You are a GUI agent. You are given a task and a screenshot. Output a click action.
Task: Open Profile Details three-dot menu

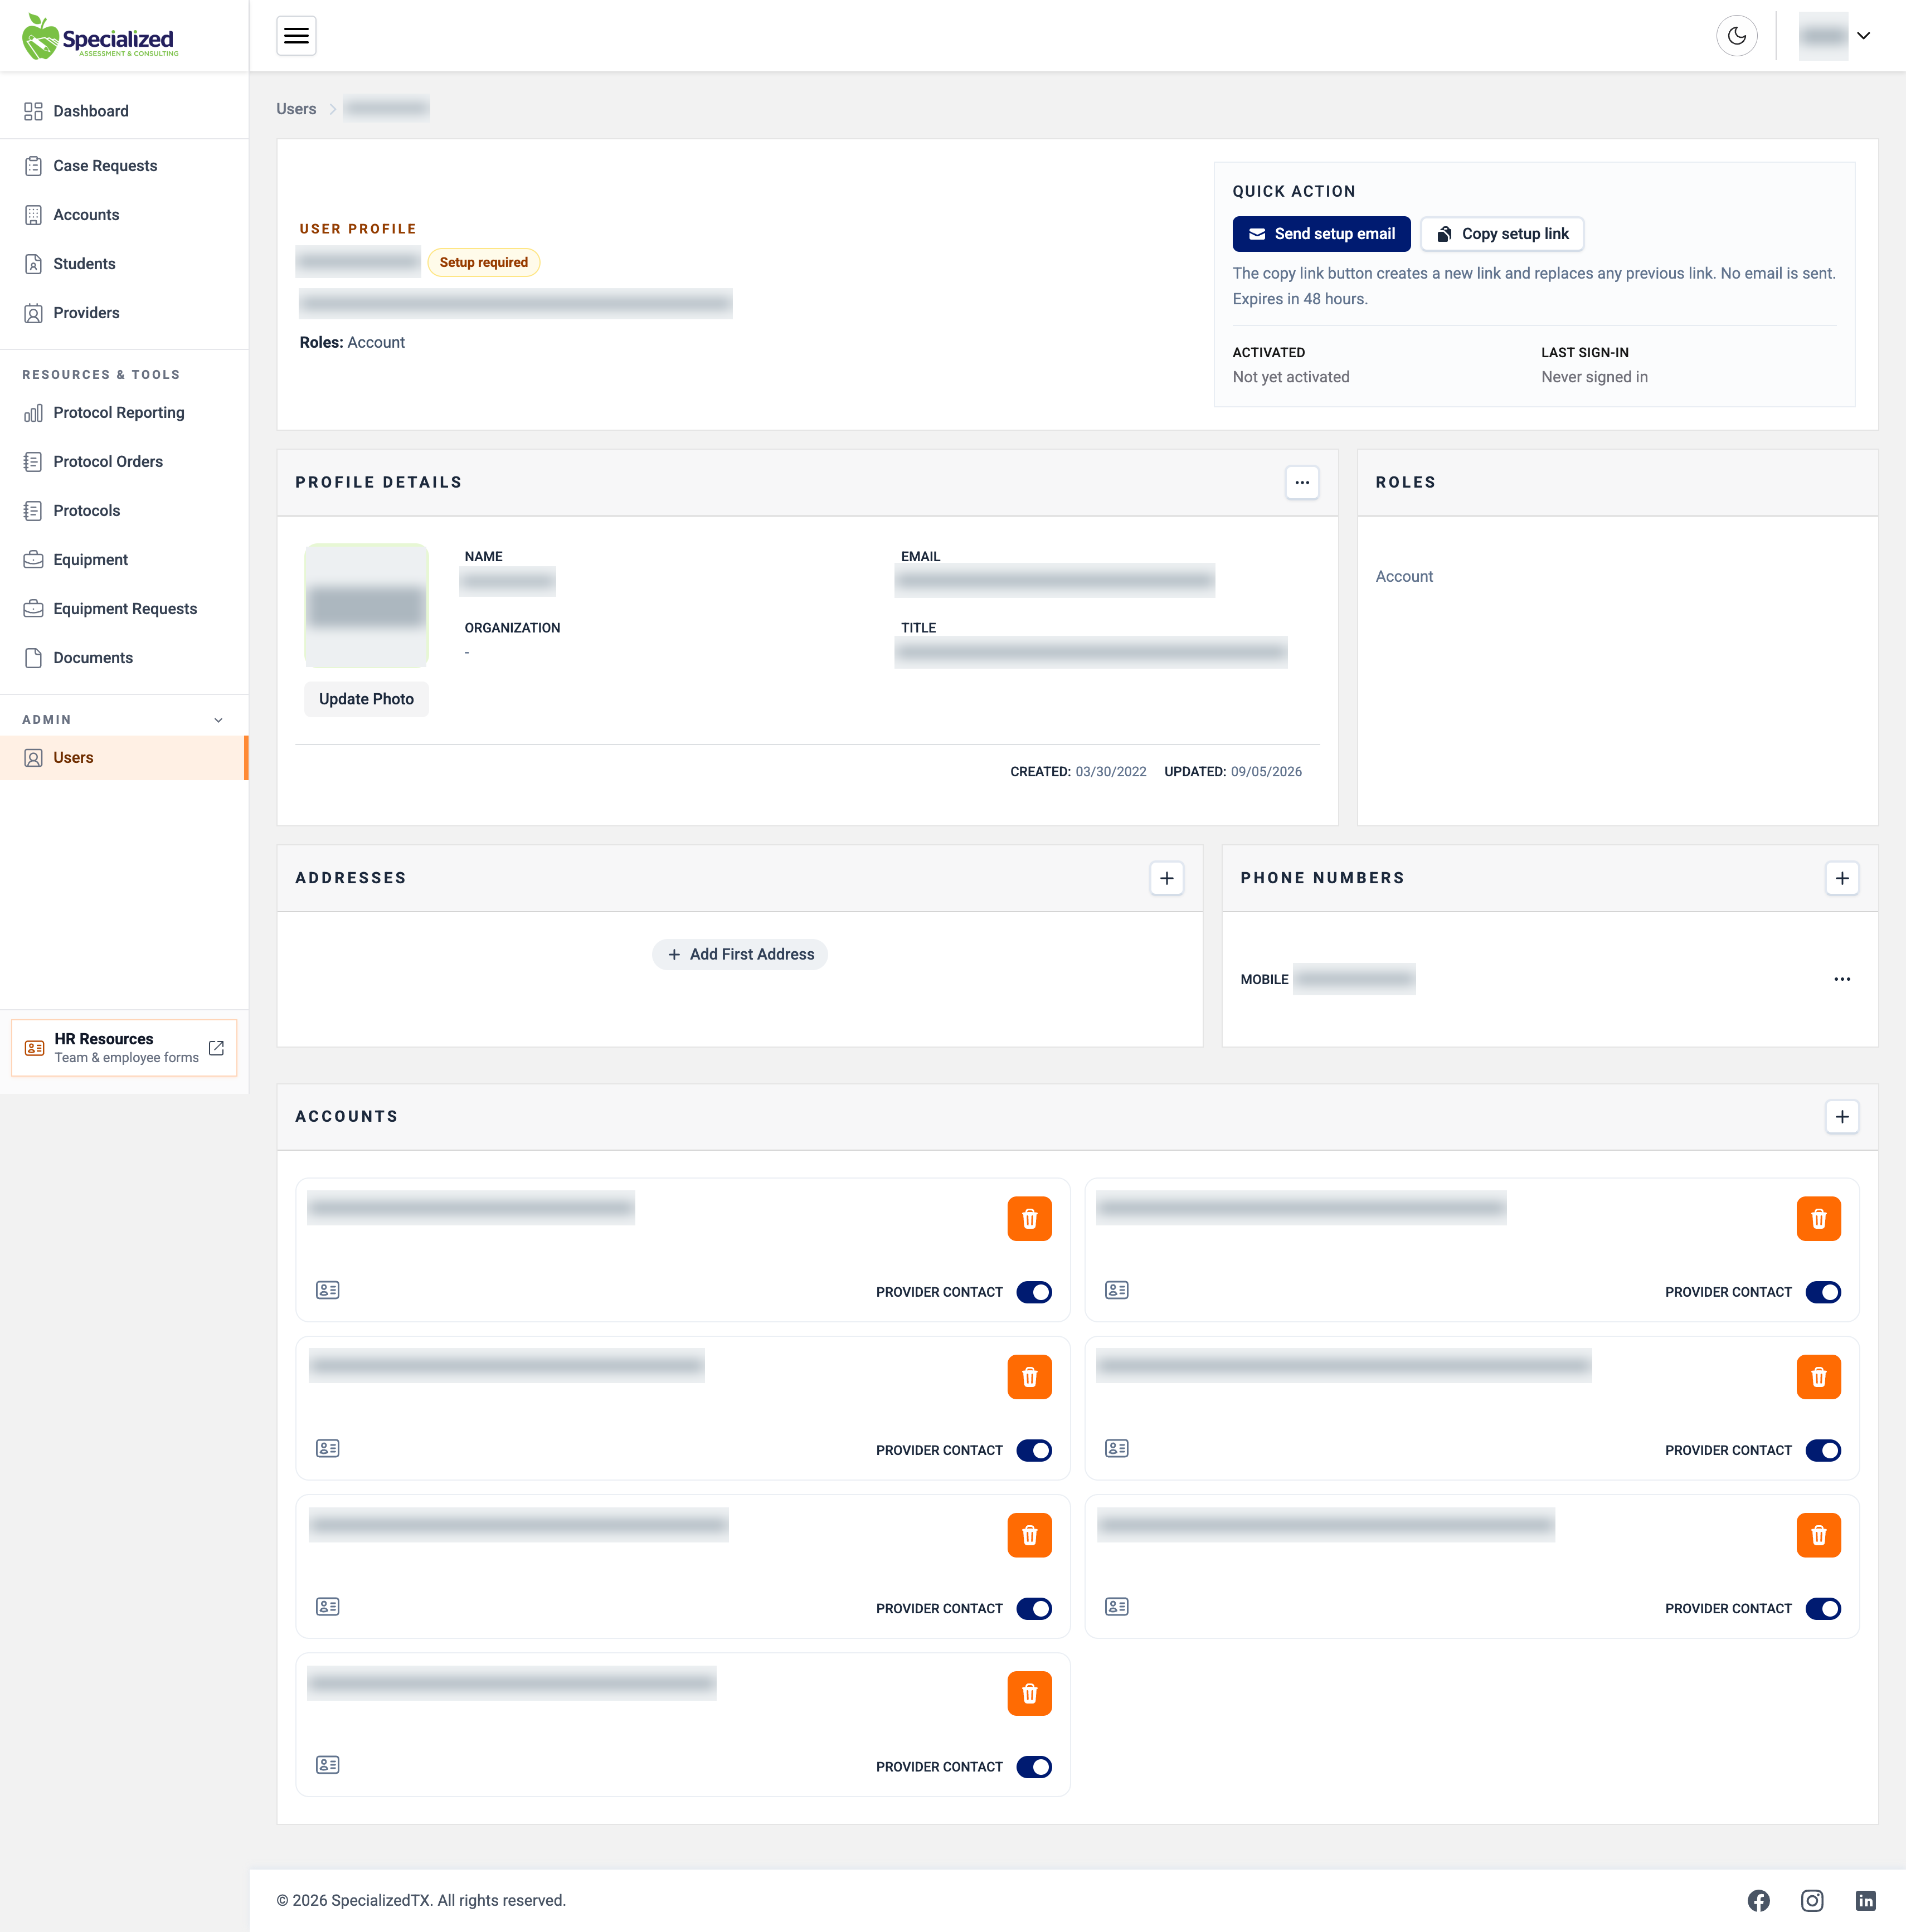1302,482
